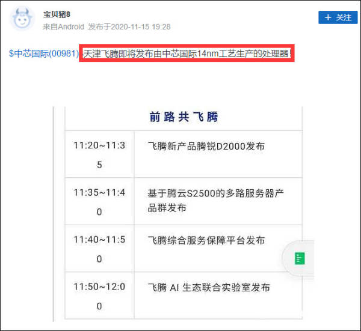Open the 宝贝猪8 username profile link
The width and height of the screenshot is (361, 331).
pyautogui.click(x=57, y=14)
